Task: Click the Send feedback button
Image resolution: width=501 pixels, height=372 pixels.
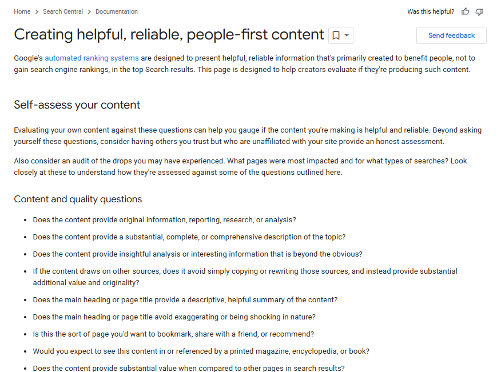Action: tap(451, 35)
